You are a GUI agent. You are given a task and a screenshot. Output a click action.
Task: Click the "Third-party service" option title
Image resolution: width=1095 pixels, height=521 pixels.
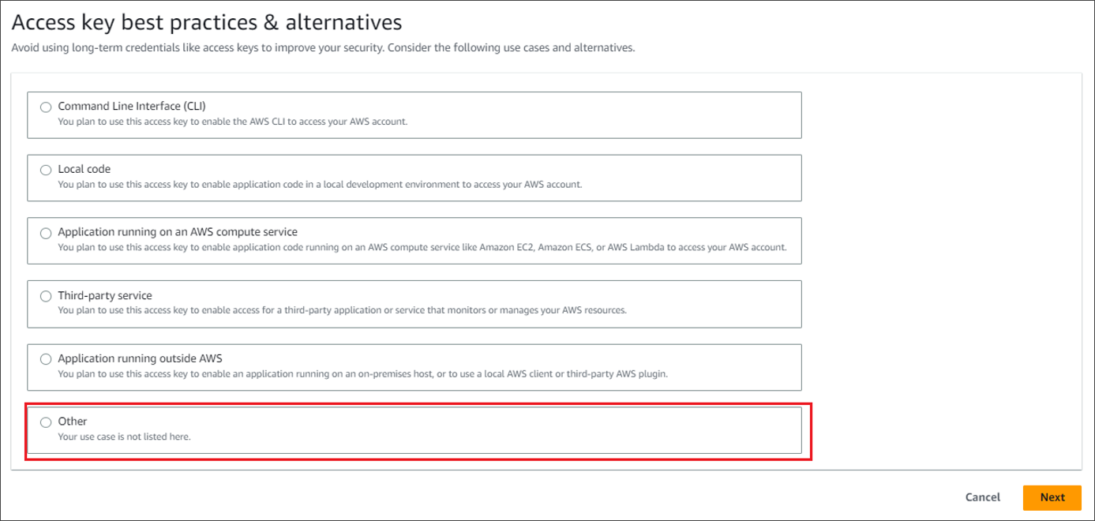(105, 295)
